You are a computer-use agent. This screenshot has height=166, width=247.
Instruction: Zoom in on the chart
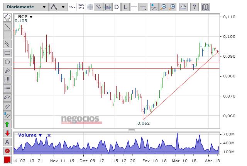pyautogui.click(x=173, y=7)
